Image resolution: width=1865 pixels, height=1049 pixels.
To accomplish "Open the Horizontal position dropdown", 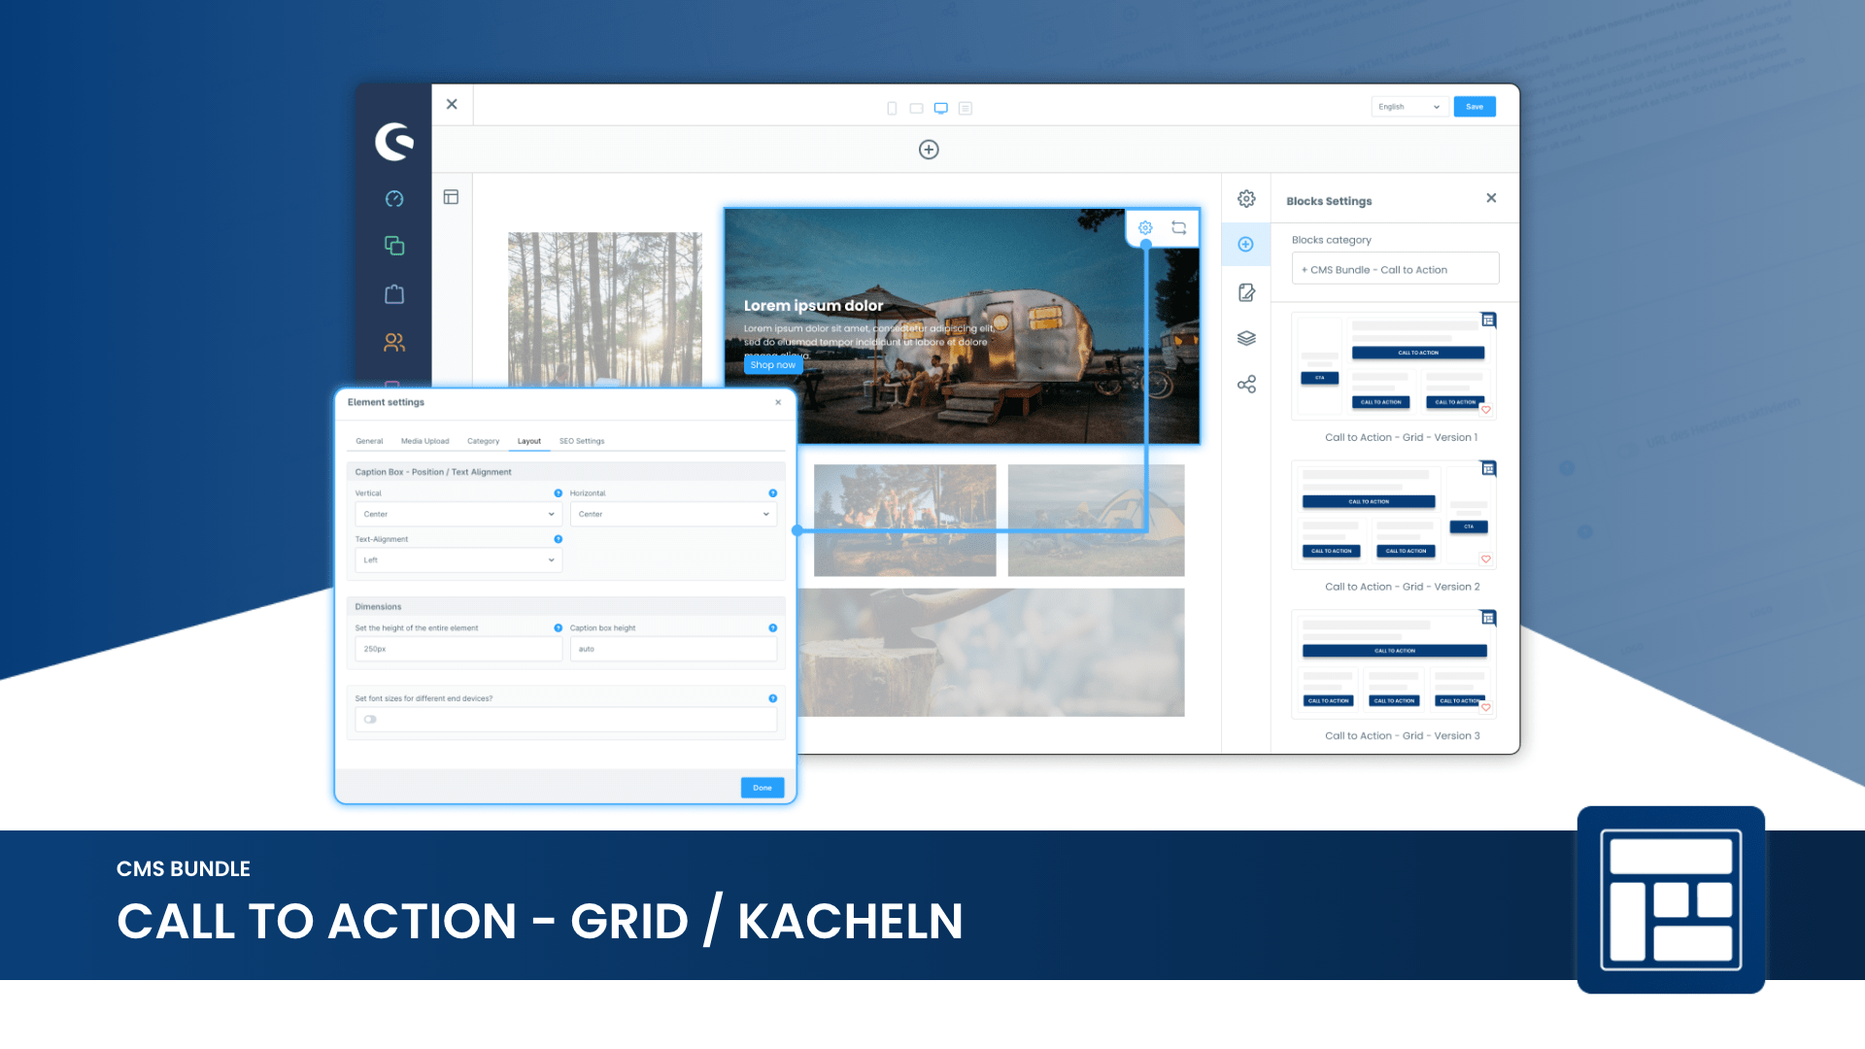I will click(x=673, y=514).
